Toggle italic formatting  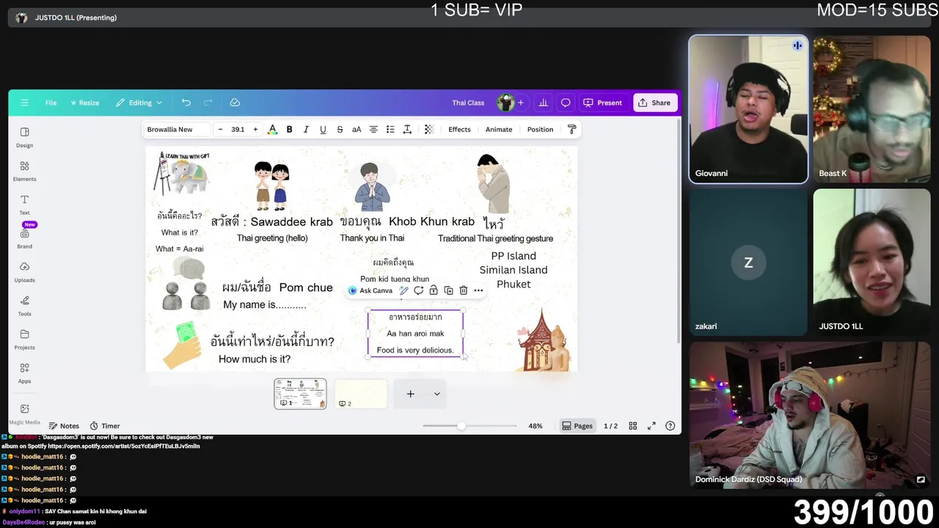tap(306, 129)
